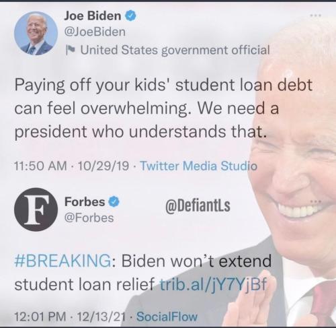
Task: Click Joe Biden's profile avatar
Action: 36,34
